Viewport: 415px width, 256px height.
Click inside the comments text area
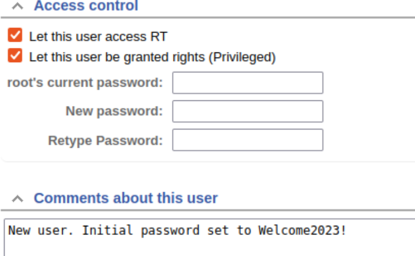[209, 237]
